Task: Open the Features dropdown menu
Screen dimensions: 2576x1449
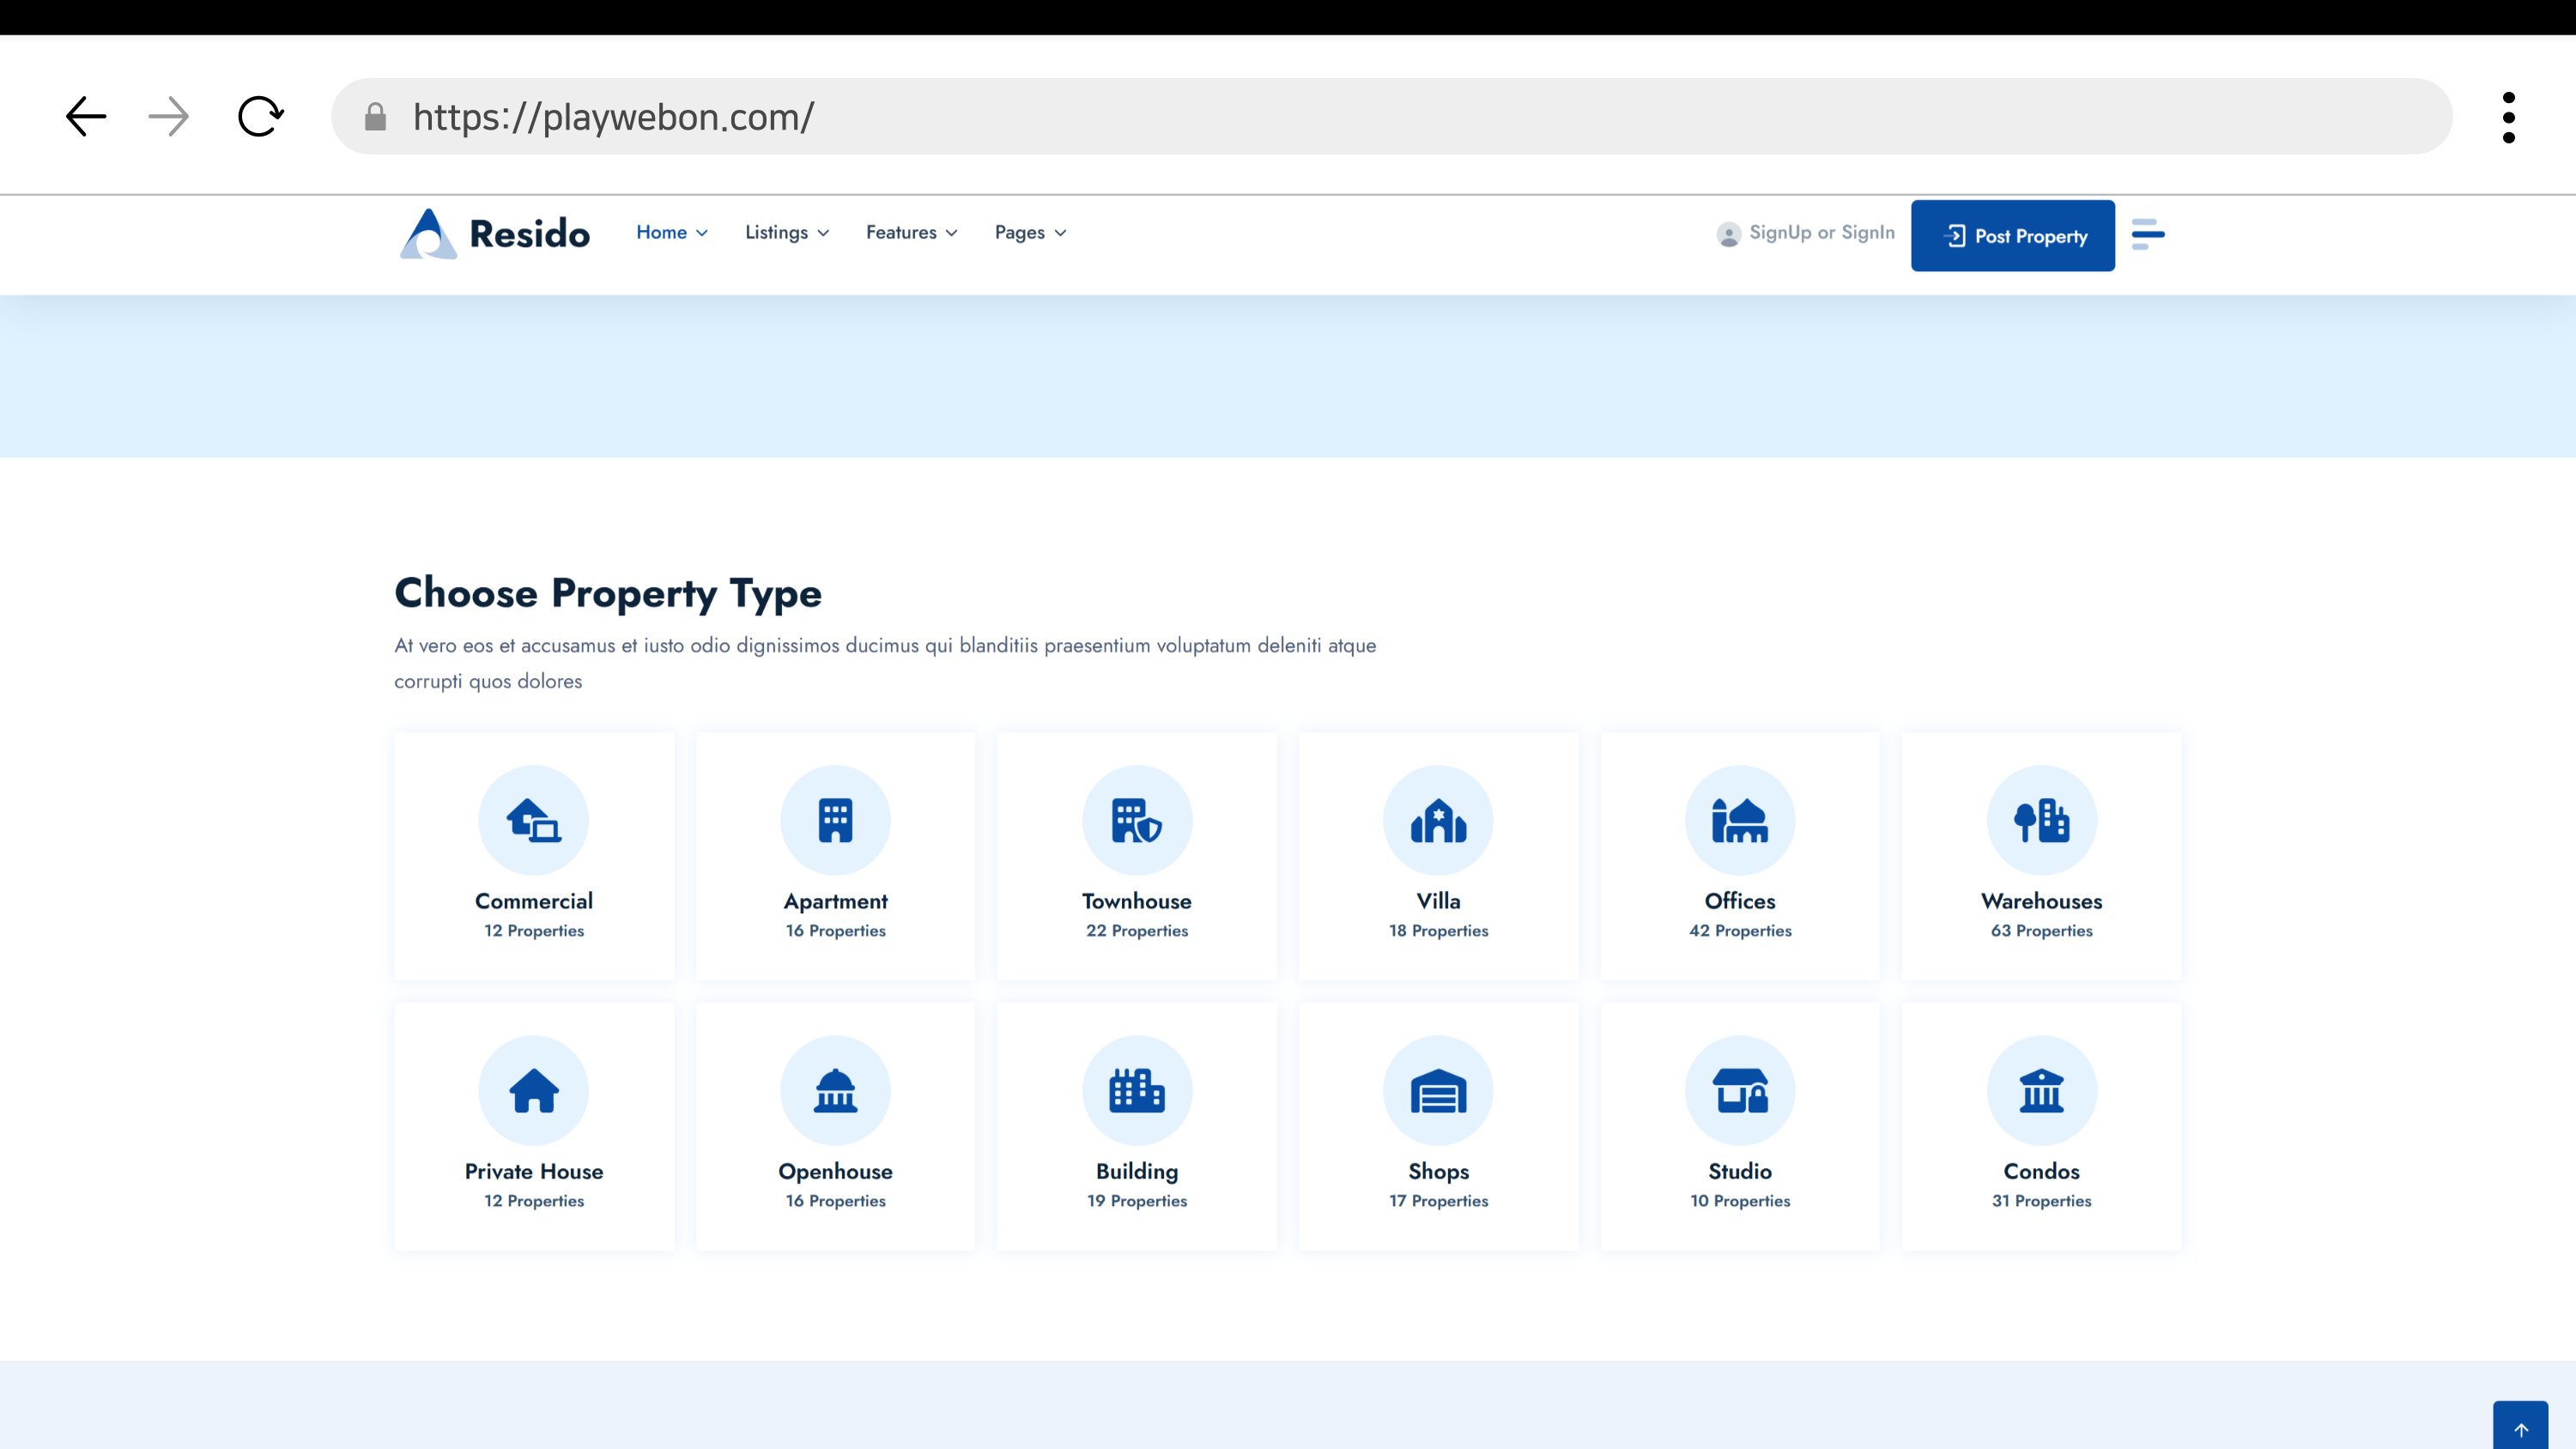Action: click(x=911, y=232)
